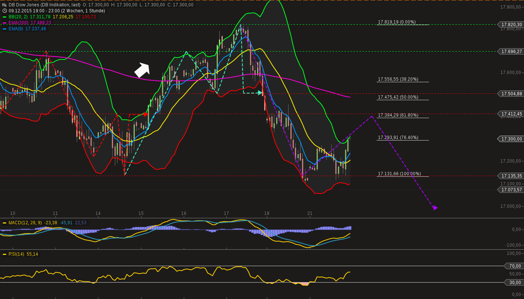Click the 17.900,00 price scale label
The height and width of the screenshot is (299, 524).
click(511, 7)
